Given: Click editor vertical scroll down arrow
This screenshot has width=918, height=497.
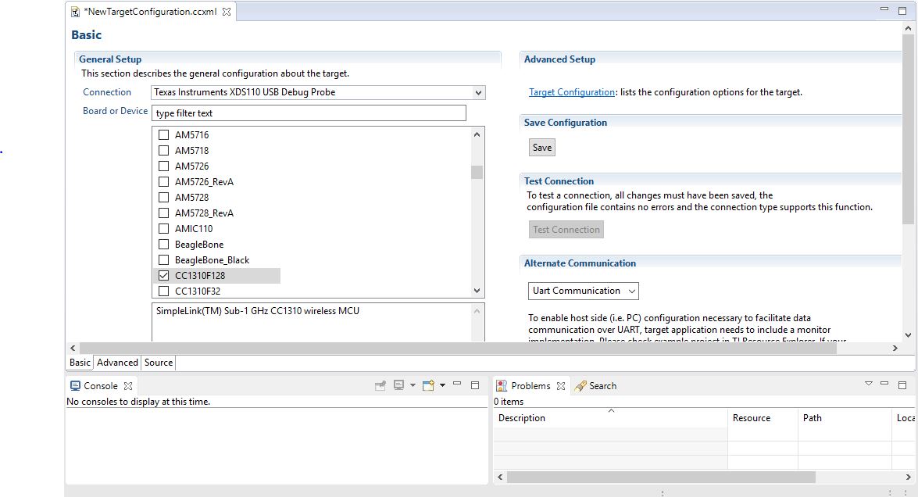Looking at the screenshot, I should pyautogui.click(x=908, y=334).
